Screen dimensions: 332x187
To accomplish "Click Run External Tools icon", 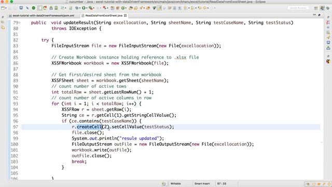I will pos(91,8).
